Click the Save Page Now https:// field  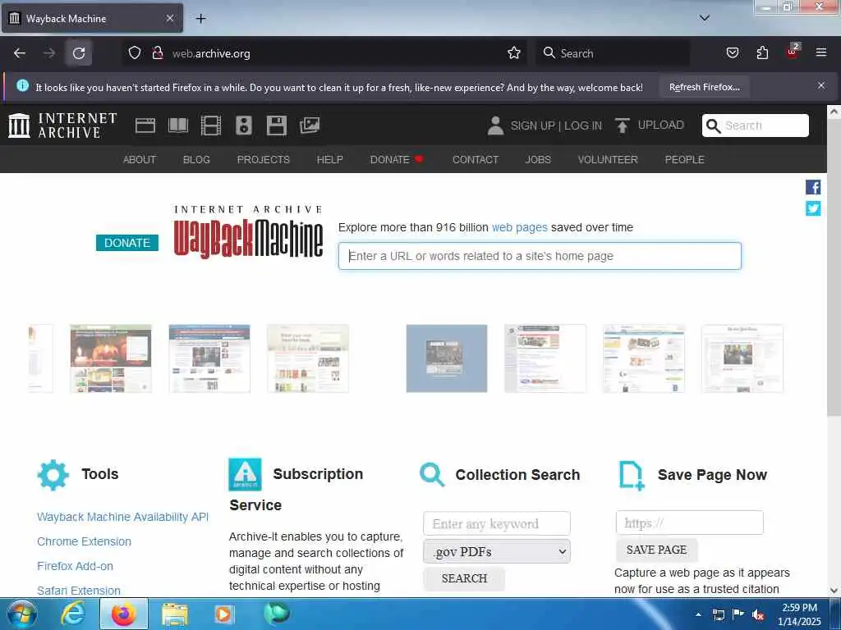click(x=689, y=523)
